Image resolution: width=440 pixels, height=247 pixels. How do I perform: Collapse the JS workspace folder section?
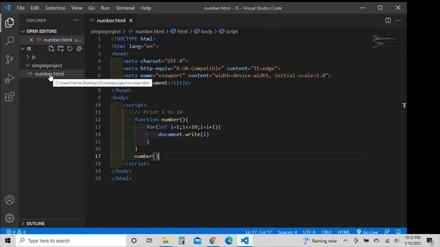pyautogui.click(x=29, y=49)
